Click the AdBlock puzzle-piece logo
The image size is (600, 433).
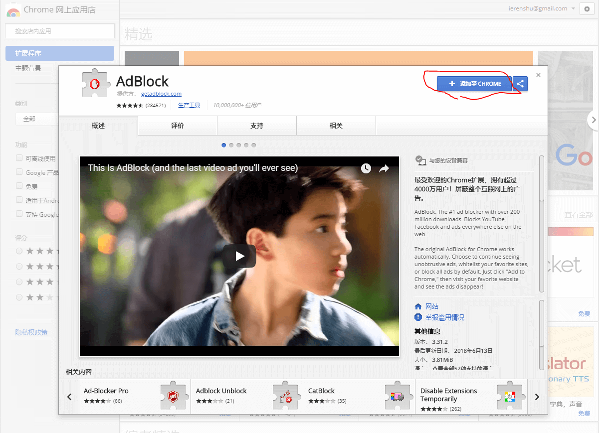coord(96,84)
